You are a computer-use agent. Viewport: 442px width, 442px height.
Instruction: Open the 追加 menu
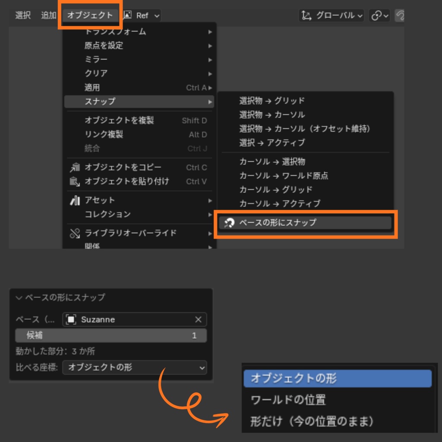[x=48, y=15]
